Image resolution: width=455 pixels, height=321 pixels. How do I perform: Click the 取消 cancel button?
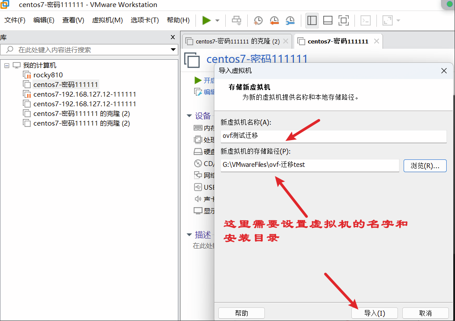[426, 313]
